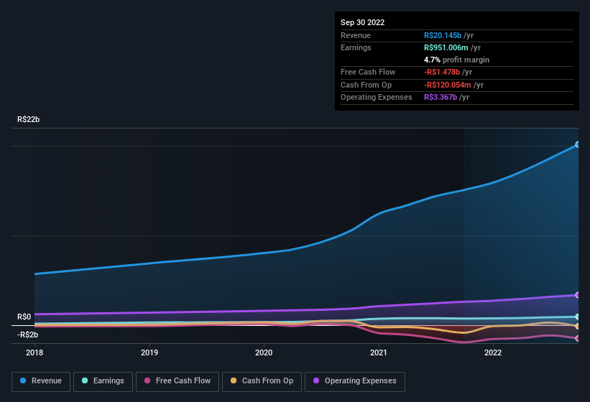The image size is (590, 402).
Task: Toggle the Operating Expenses legend button
Action: click(x=355, y=381)
